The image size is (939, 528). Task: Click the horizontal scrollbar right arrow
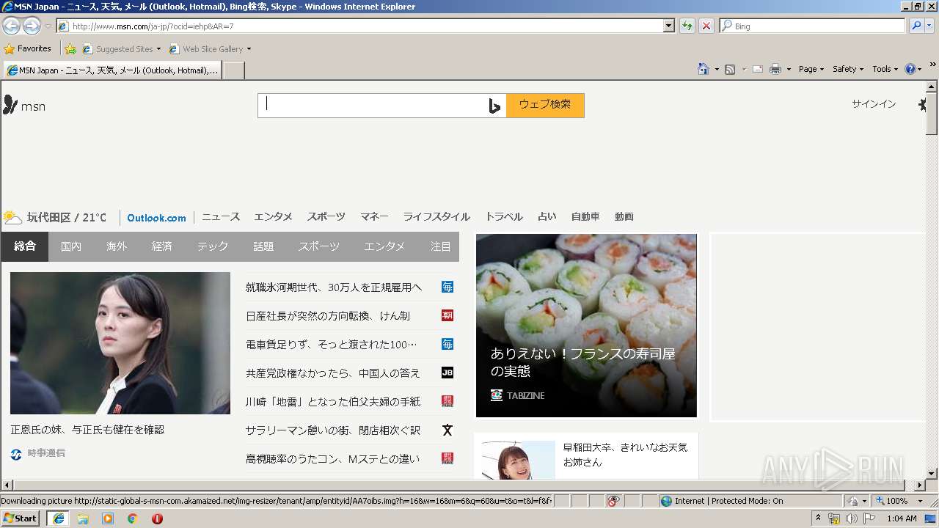point(920,485)
